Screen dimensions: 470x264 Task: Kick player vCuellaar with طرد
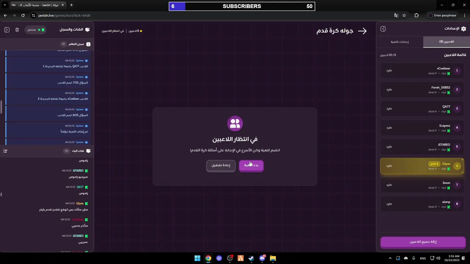coord(389,70)
